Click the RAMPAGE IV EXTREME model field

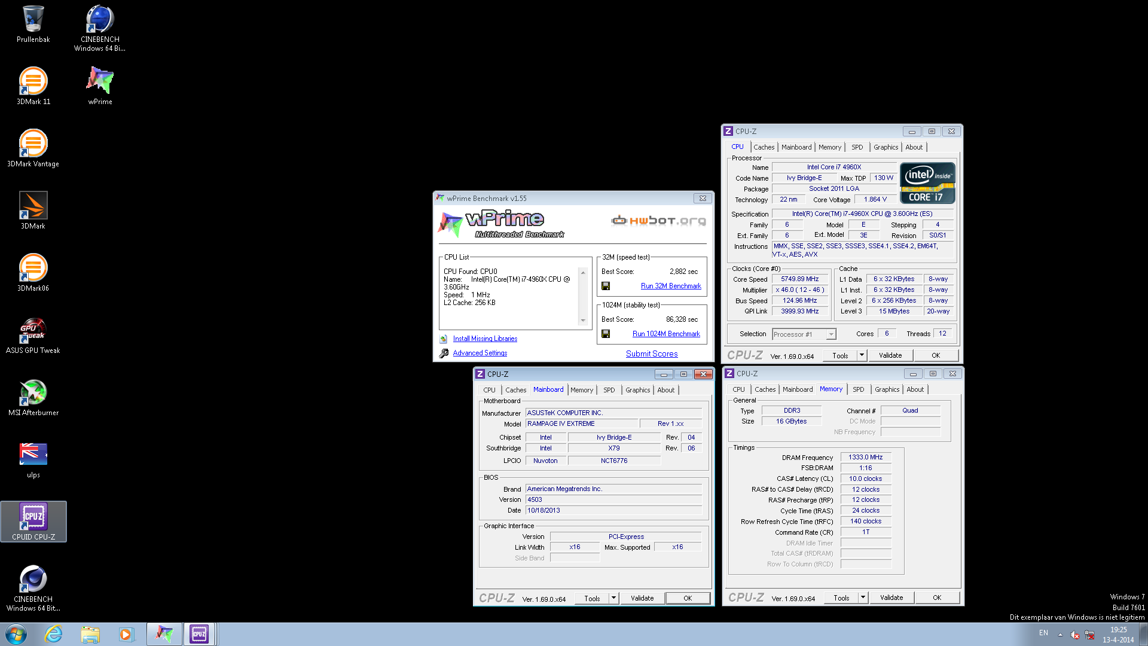point(581,424)
